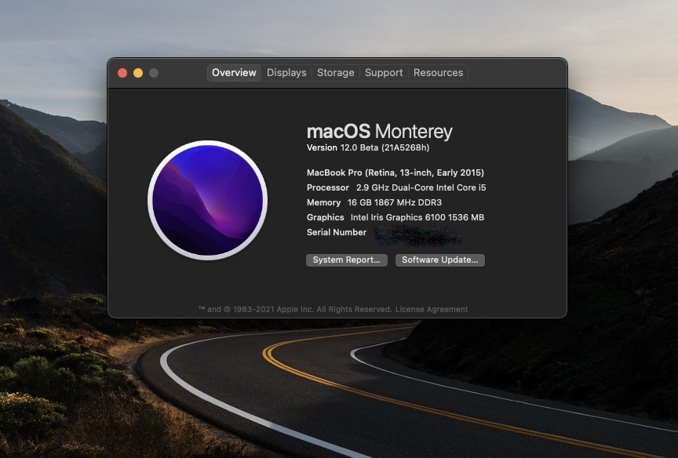Open the Storage tab
678x458 pixels.
[x=335, y=73]
